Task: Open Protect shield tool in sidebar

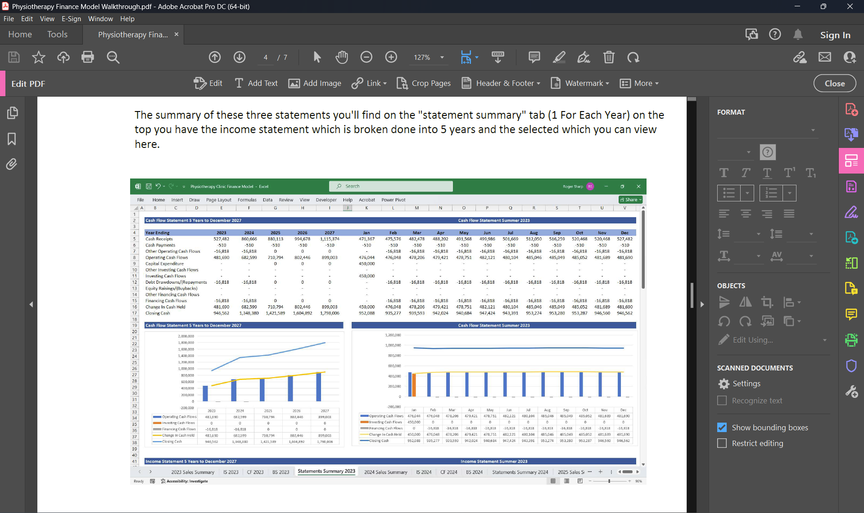Action: pos(851,366)
